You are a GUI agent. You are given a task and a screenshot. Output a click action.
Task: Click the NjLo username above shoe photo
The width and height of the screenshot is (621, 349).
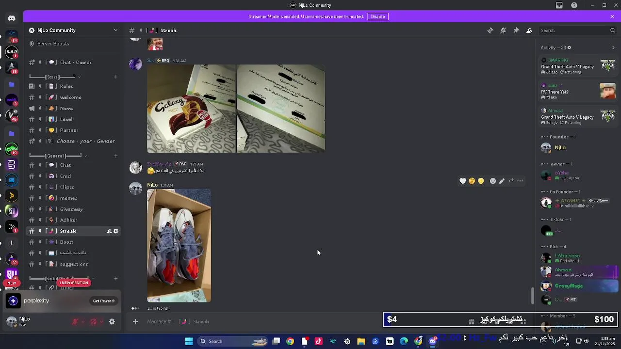pos(152,185)
